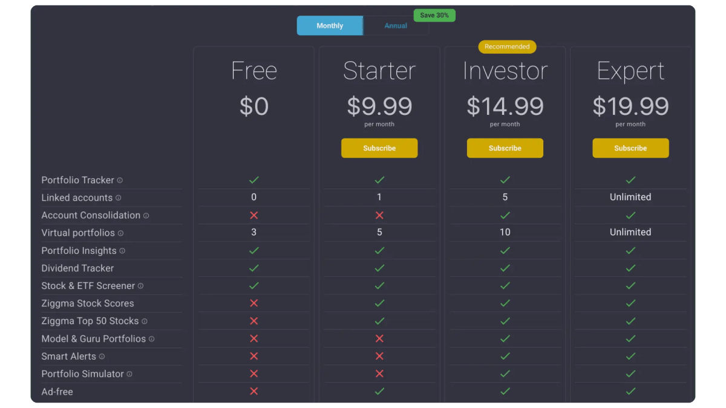The width and height of the screenshot is (726, 408).
Task: Select the Investor Account Consolidation checkmark
Action: coord(505,215)
